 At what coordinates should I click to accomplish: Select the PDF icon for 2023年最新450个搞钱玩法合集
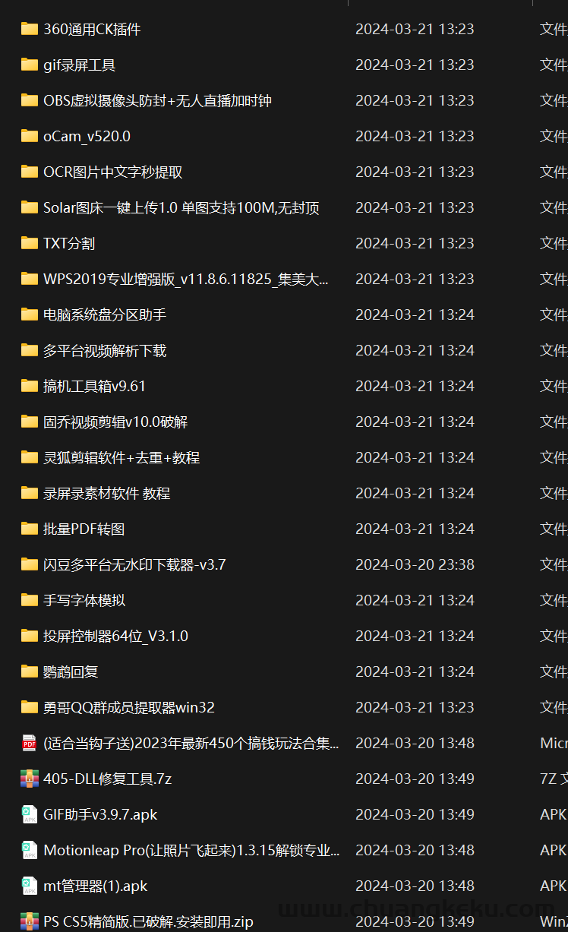coord(30,743)
